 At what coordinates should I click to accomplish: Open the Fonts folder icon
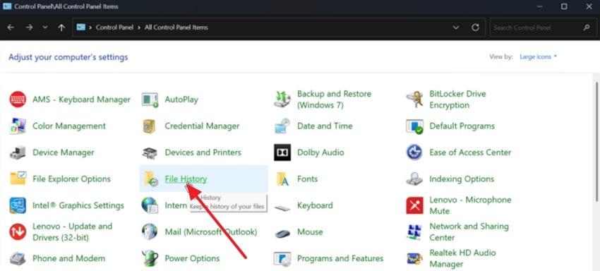click(x=282, y=179)
